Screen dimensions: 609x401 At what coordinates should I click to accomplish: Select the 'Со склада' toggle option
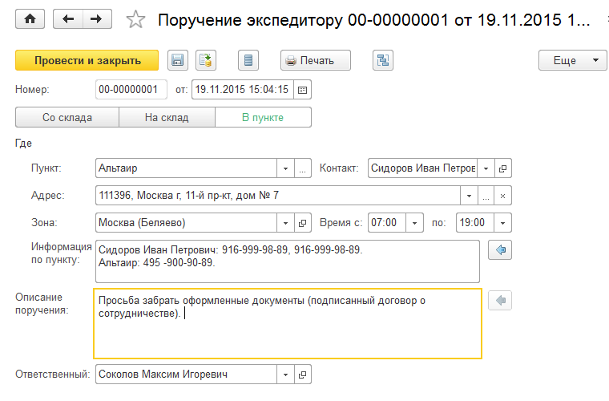tap(67, 118)
